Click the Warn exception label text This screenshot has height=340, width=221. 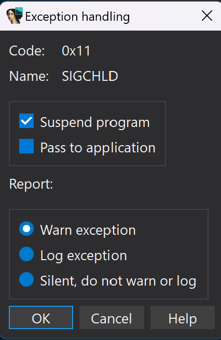click(88, 230)
